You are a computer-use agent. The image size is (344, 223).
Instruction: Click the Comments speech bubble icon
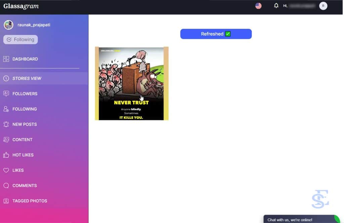(x=6, y=186)
